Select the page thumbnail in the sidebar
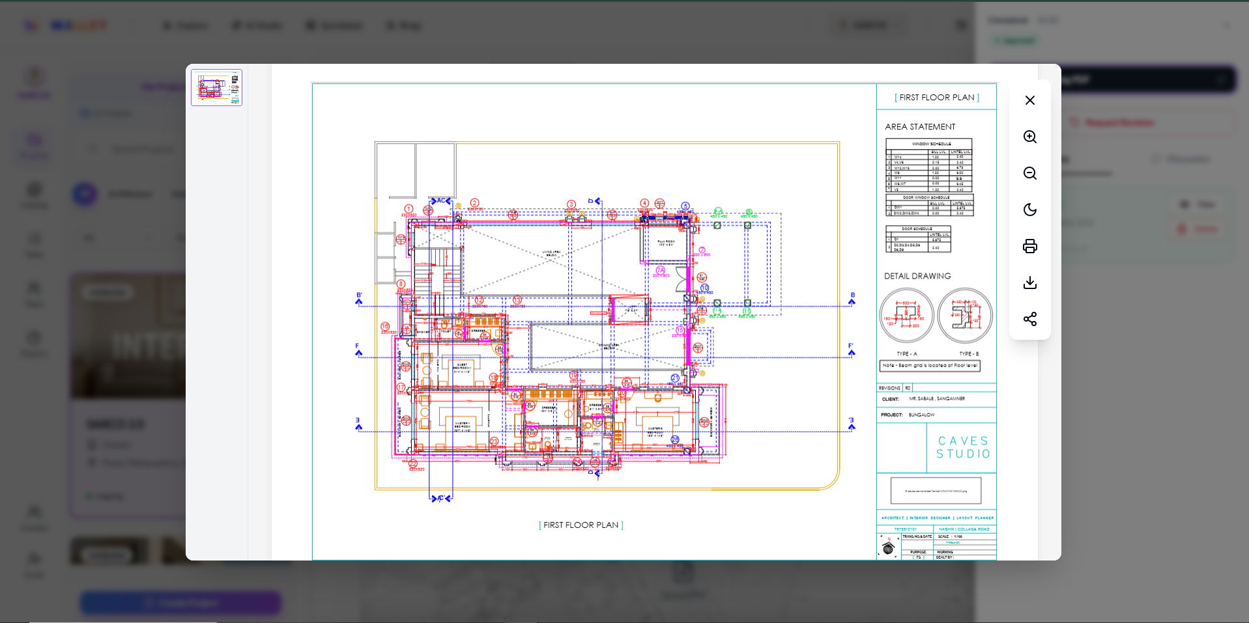The width and height of the screenshot is (1249, 623). pyautogui.click(x=216, y=87)
